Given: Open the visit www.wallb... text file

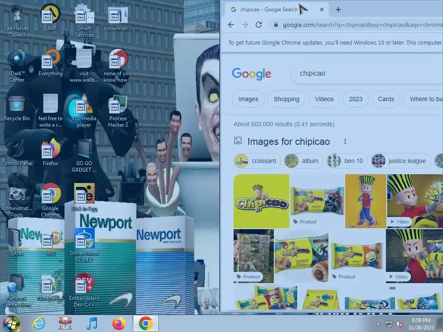Looking at the screenshot, I should [x=84, y=66].
